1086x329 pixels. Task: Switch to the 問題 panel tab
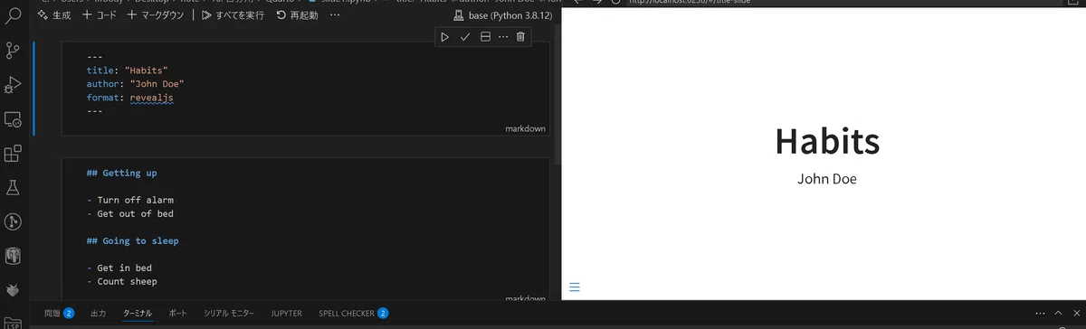click(59, 313)
